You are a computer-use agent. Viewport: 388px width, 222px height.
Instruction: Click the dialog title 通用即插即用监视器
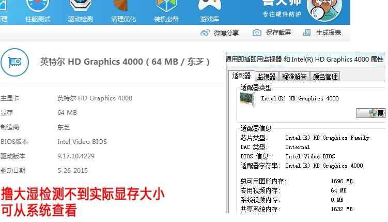point(254,60)
